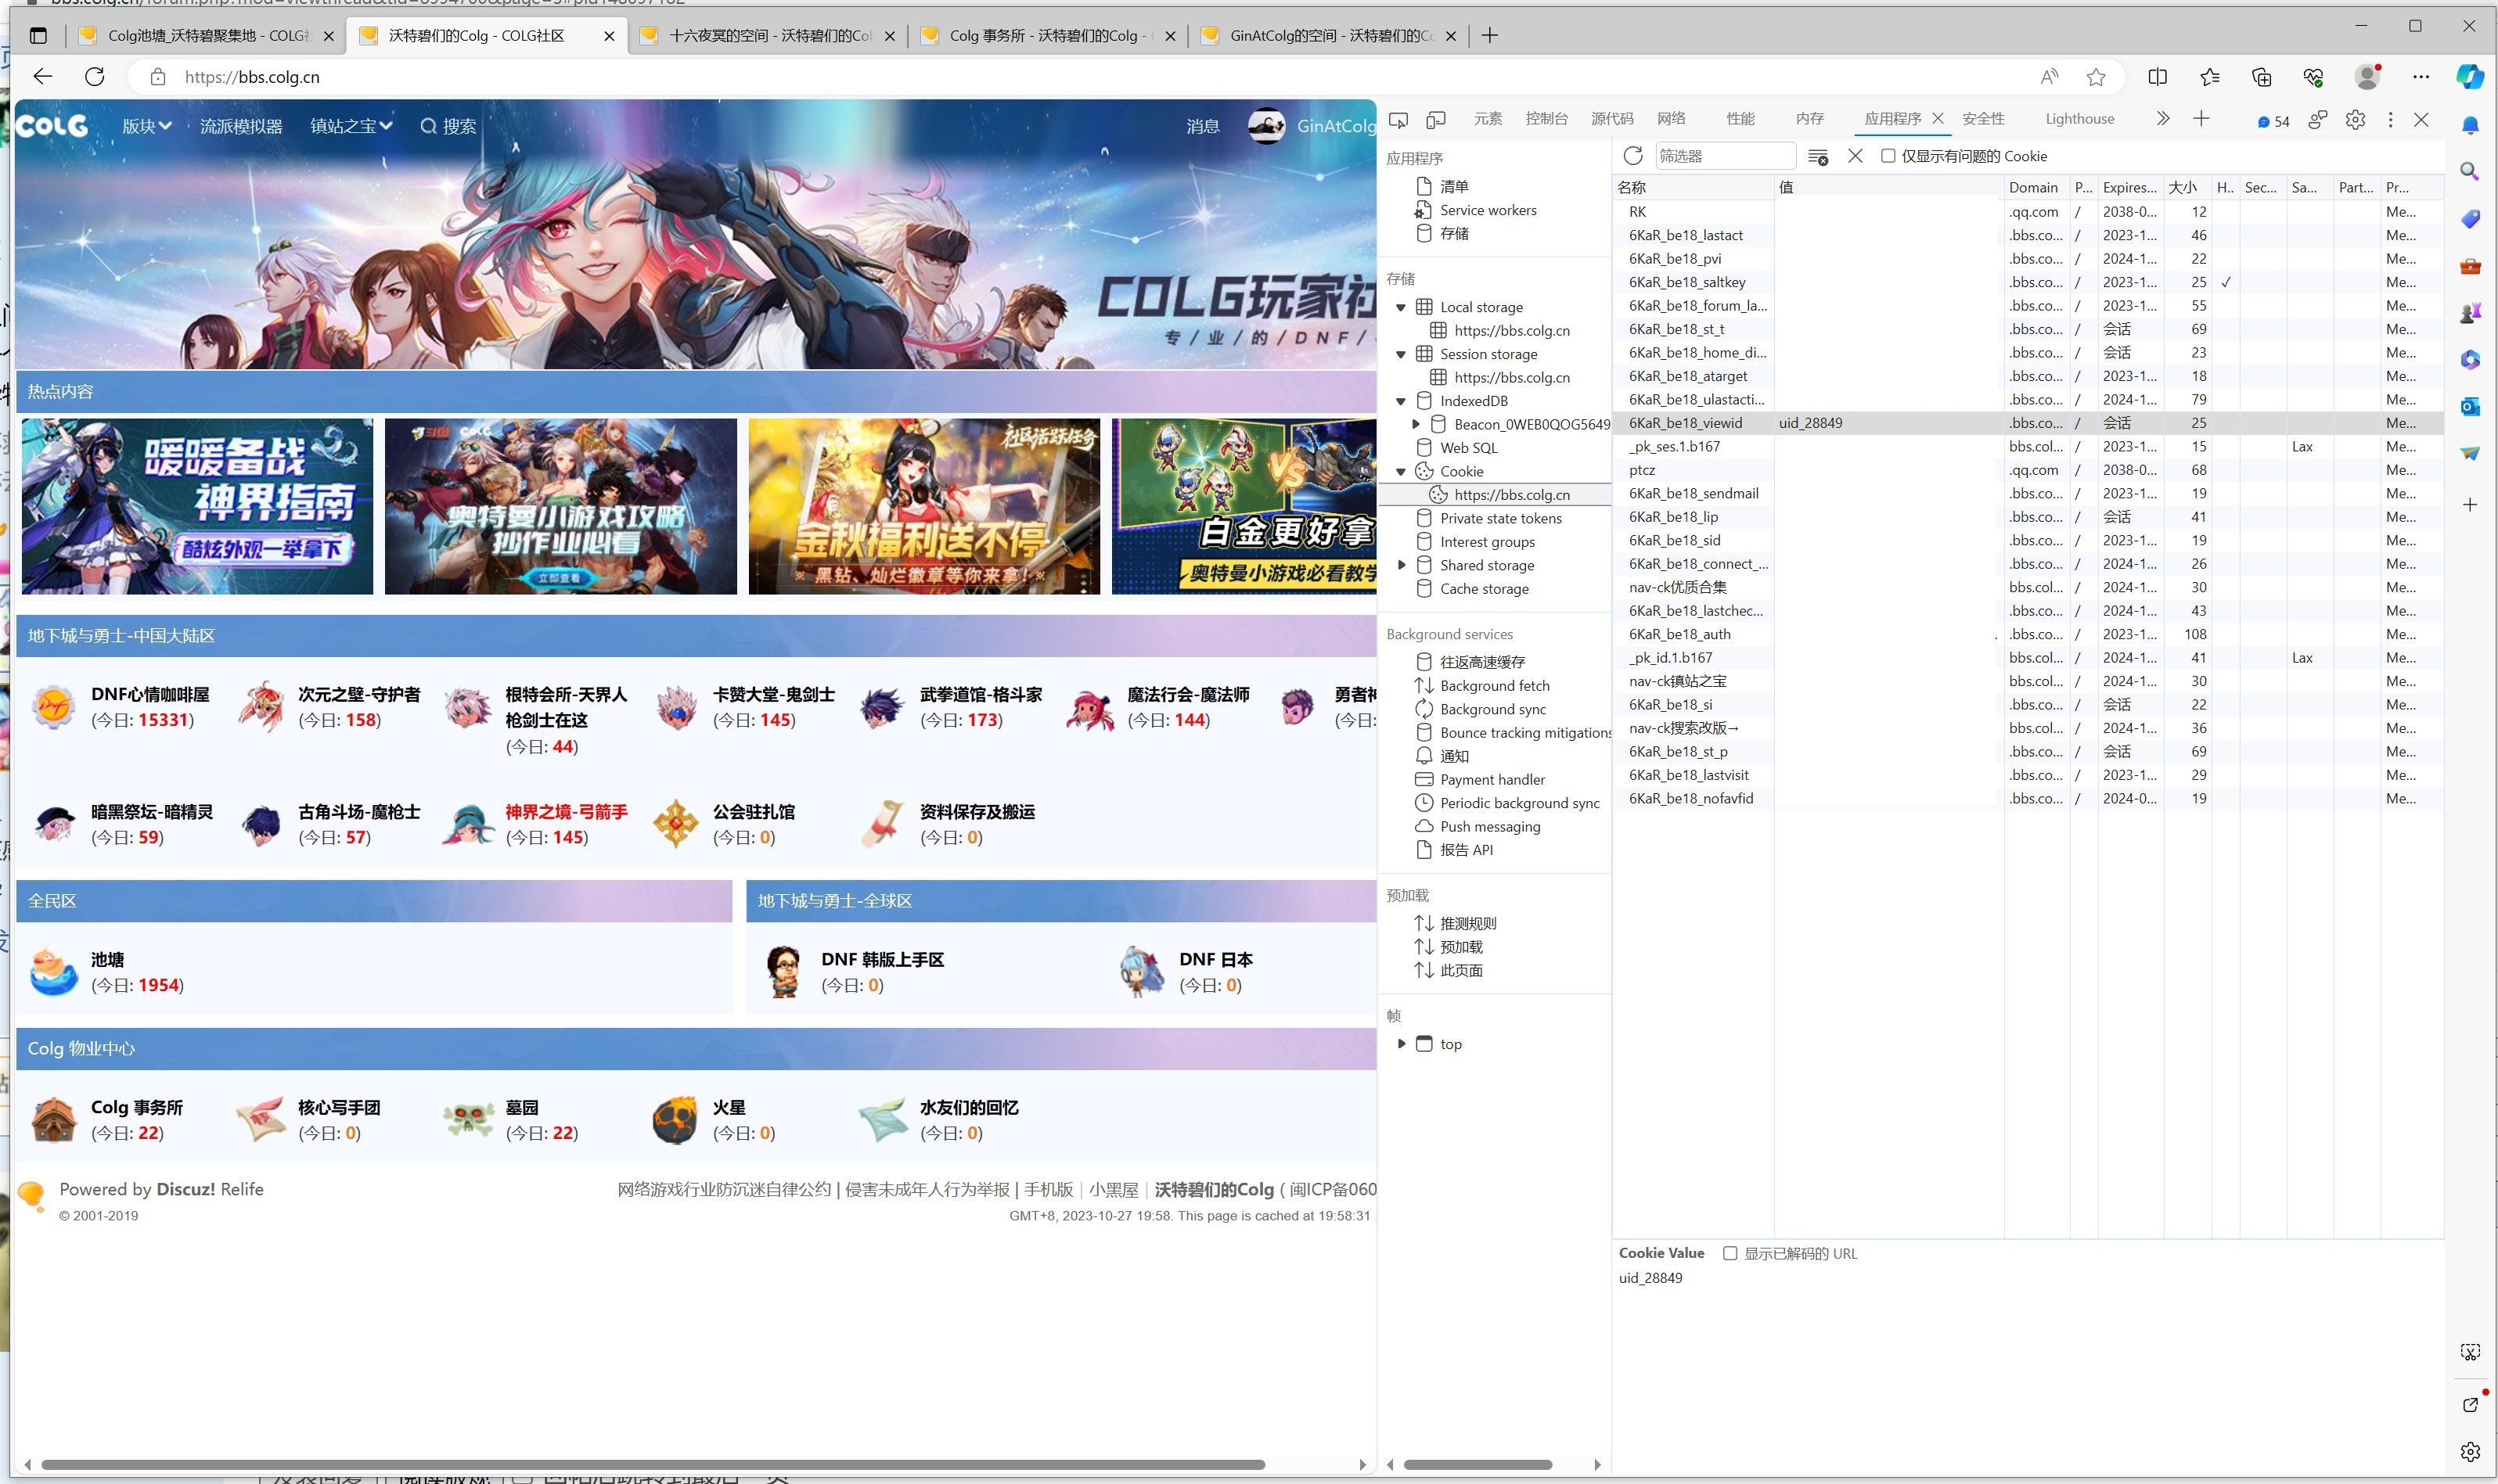
Task: Open the tab actions menu icon
Action: point(38,36)
